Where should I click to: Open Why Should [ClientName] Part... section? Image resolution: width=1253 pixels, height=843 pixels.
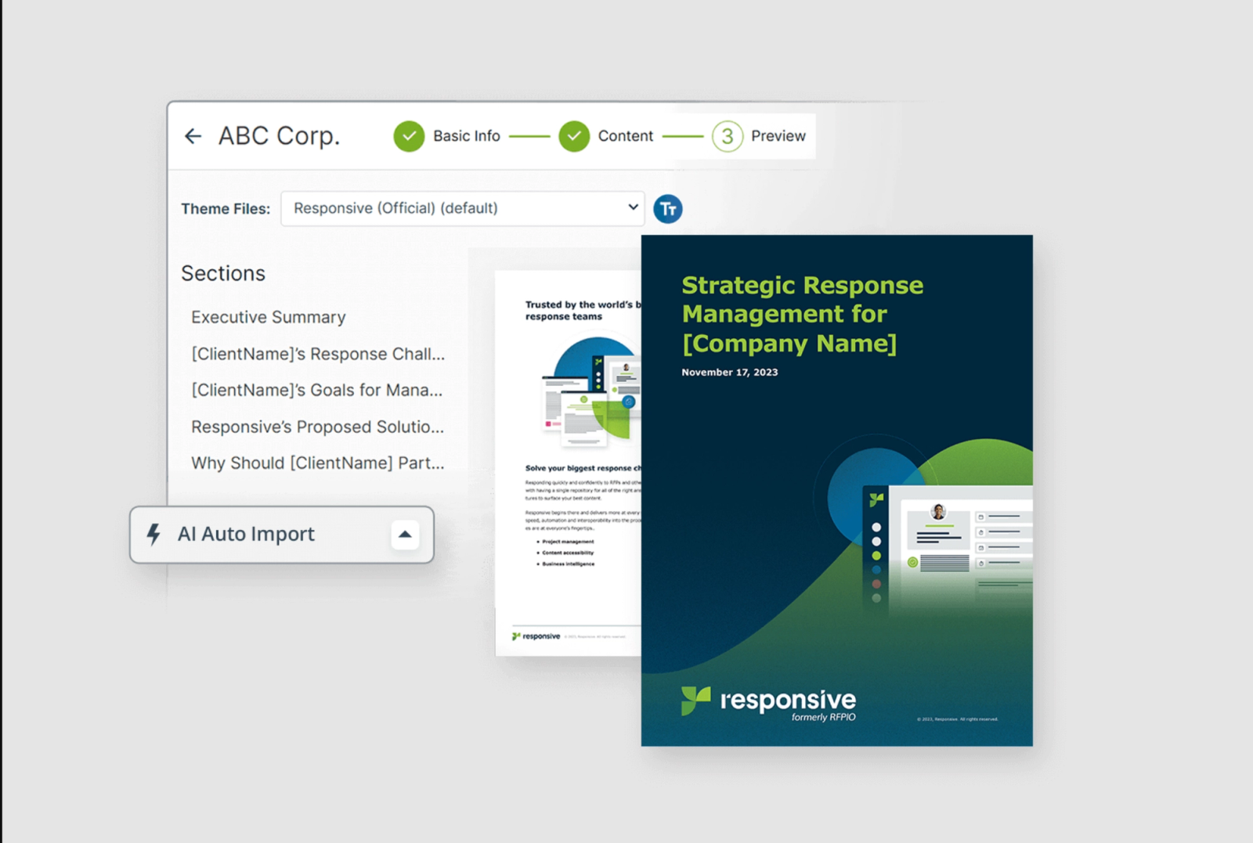pos(318,463)
